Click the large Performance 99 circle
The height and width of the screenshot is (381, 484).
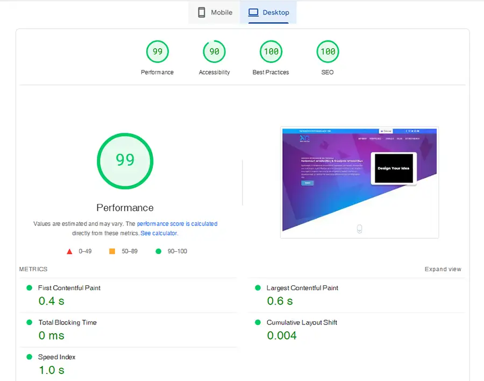click(125, 160)
